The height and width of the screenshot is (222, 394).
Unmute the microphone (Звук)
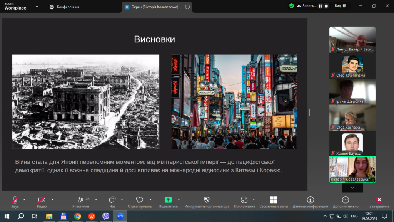coord(15,200)
